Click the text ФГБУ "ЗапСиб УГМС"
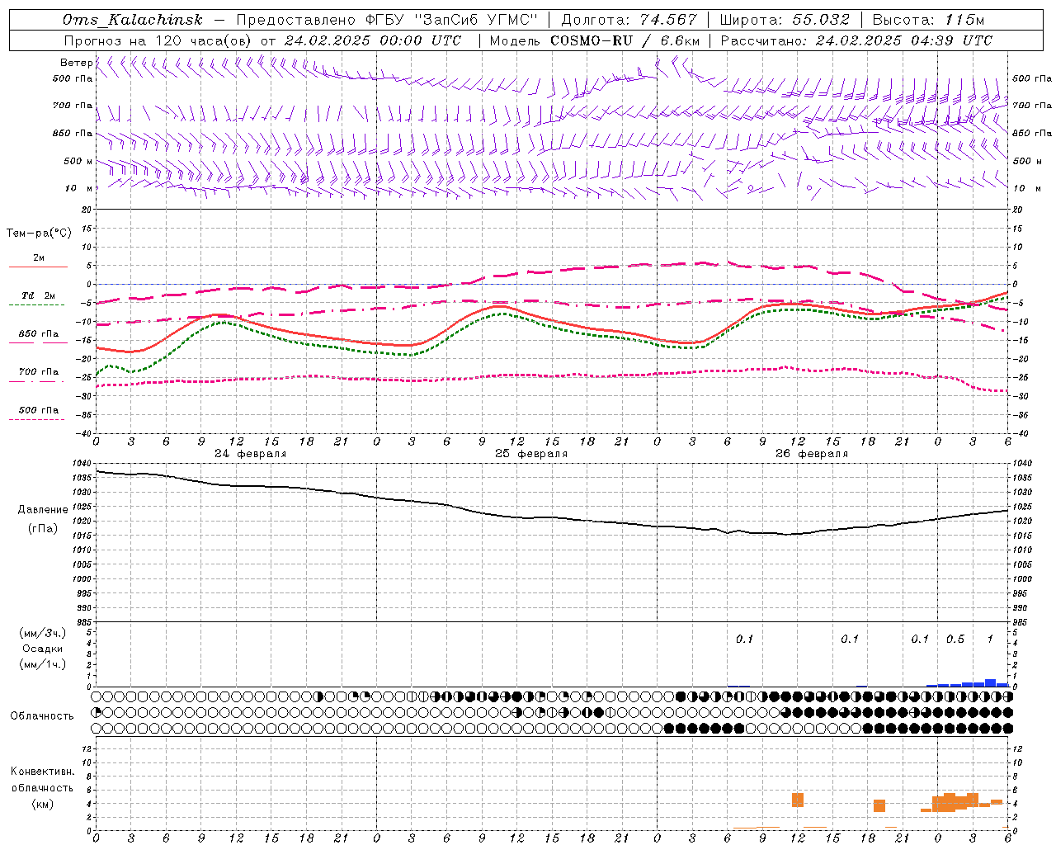 [x=450, y=20]
